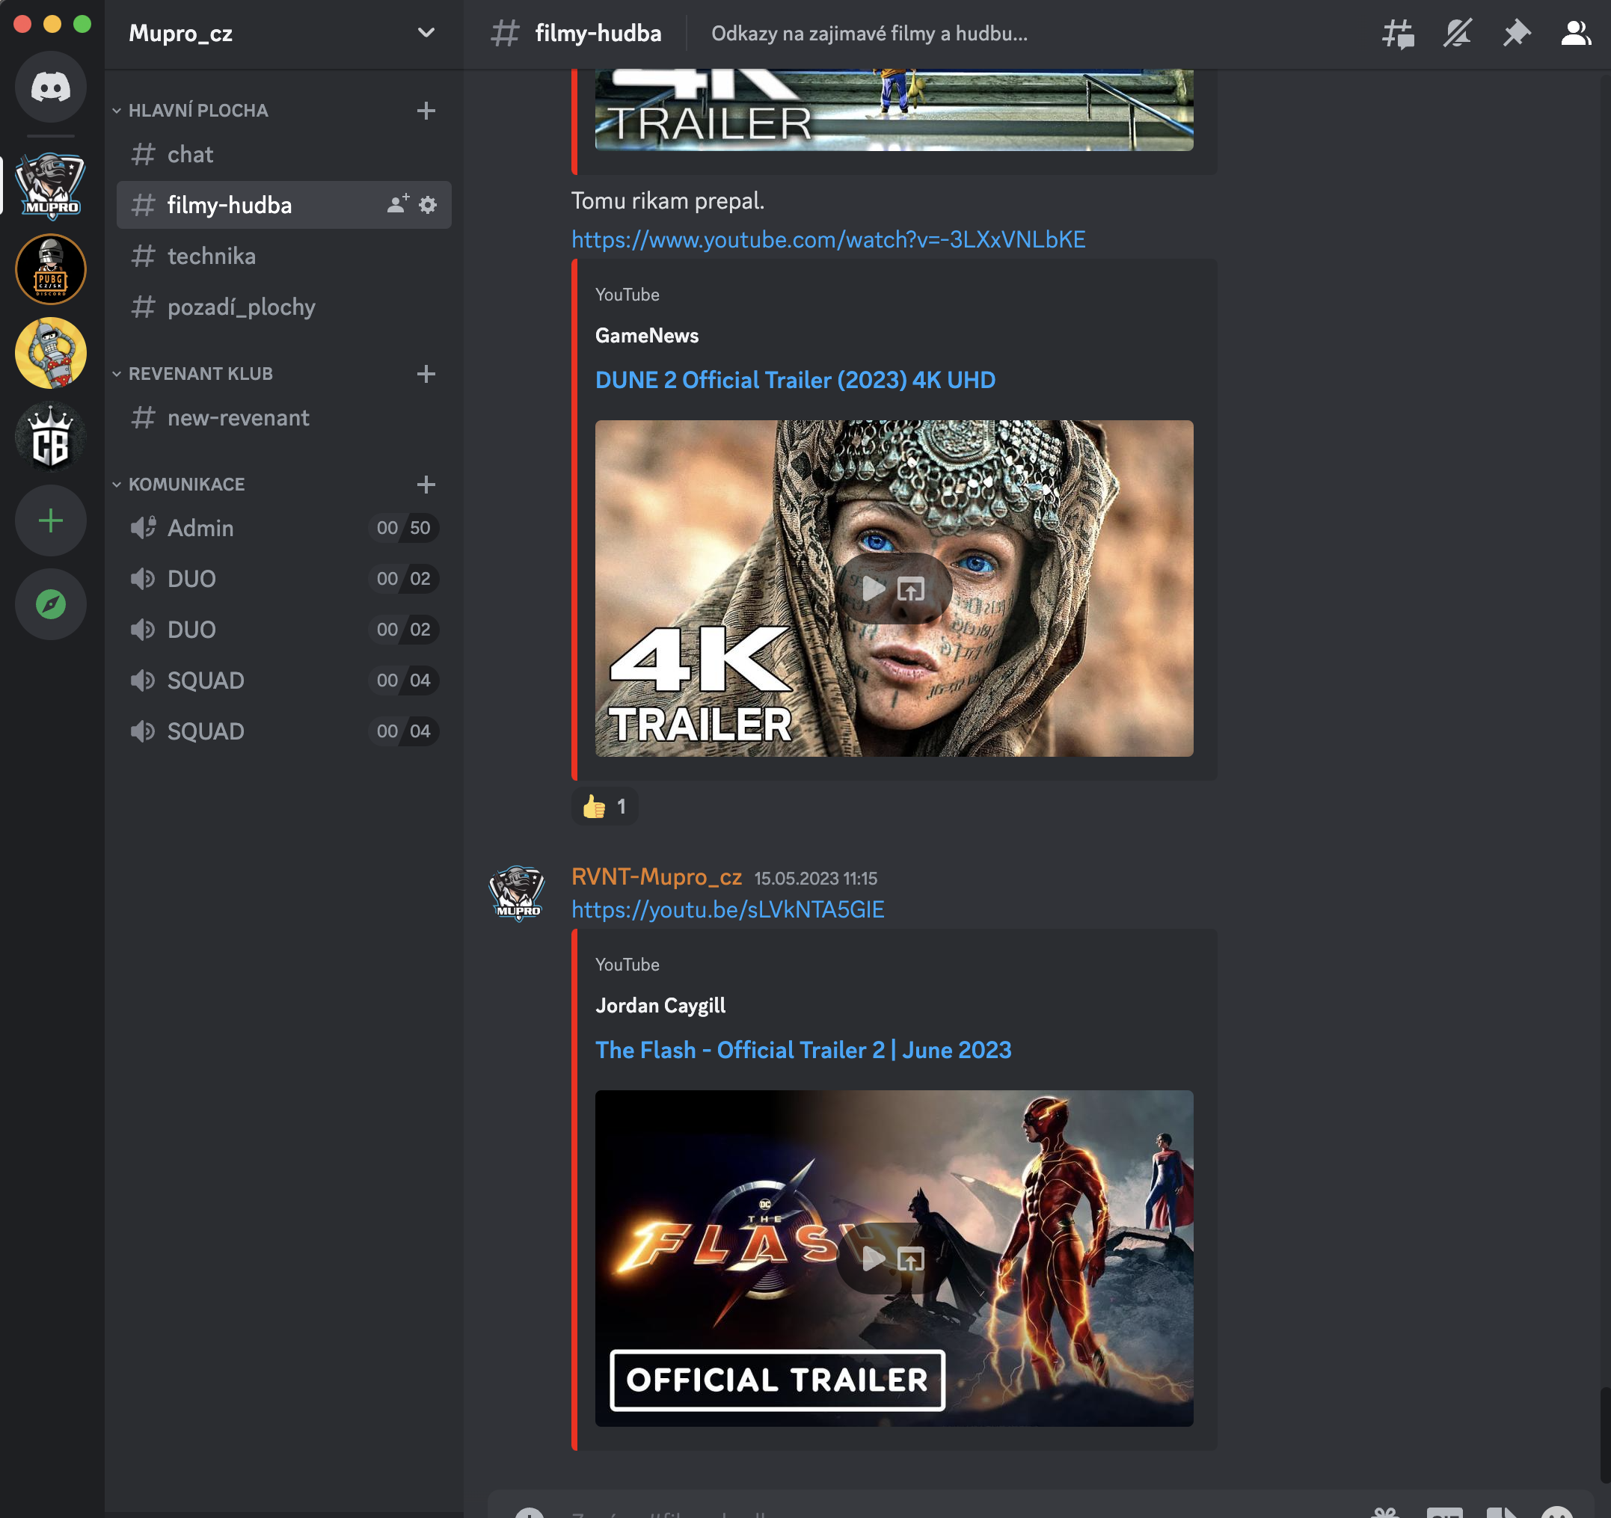This screenshot has width=1611, height=1518.
Task: Open the youtube.com/watch?v=-3LXxVNLbKE link
Action: [x=828, y=240]
